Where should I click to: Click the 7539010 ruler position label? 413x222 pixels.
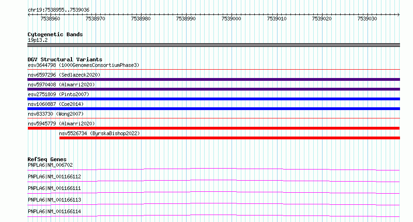(277, 19)
